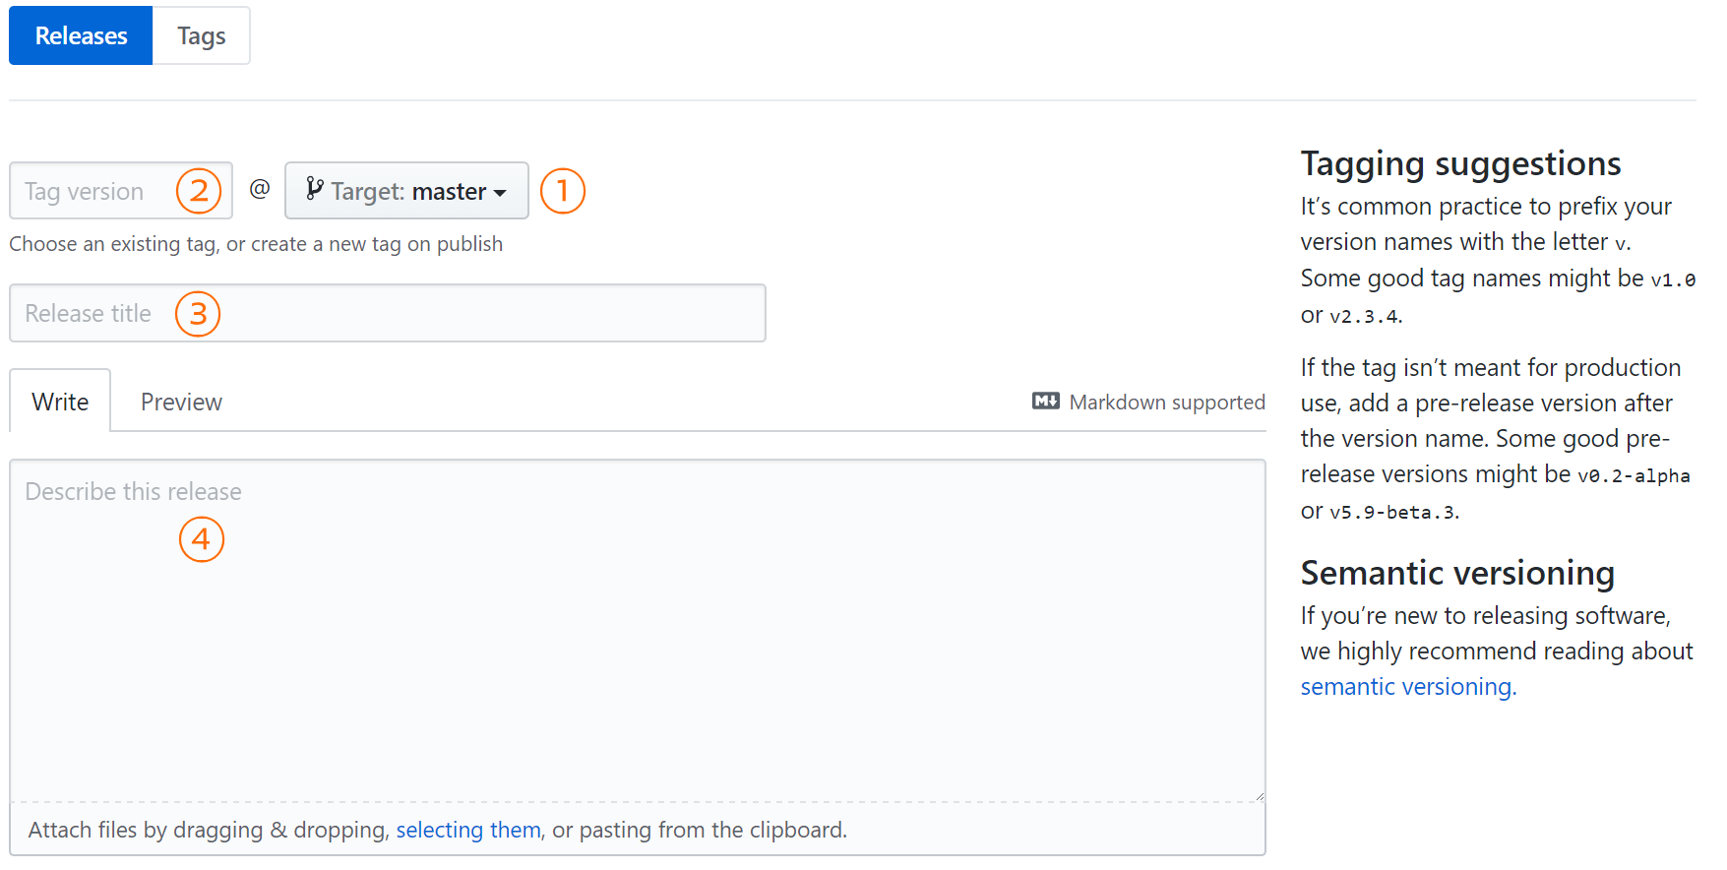Screen dimensions: 1727x870
Task: Click the caret arrow next to master
Action: (x=500, y=193)
